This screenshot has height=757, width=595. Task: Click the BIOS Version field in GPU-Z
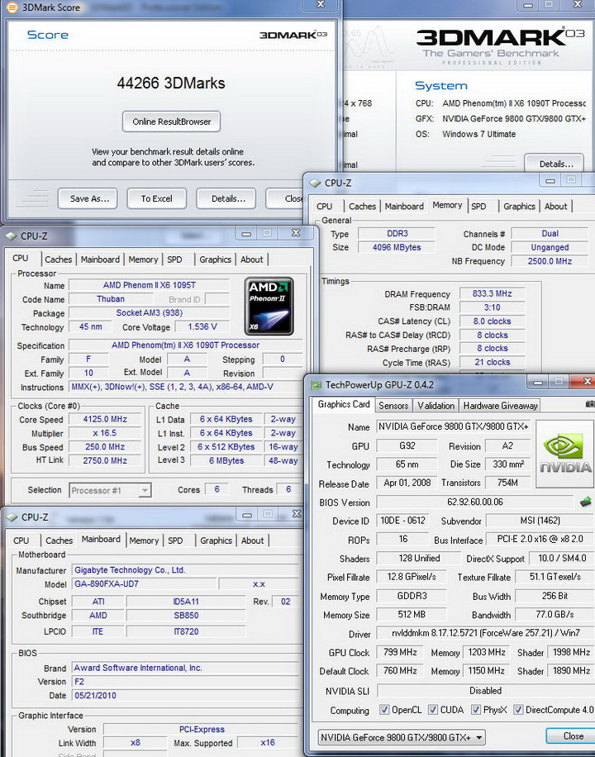(x=475, y=502)
